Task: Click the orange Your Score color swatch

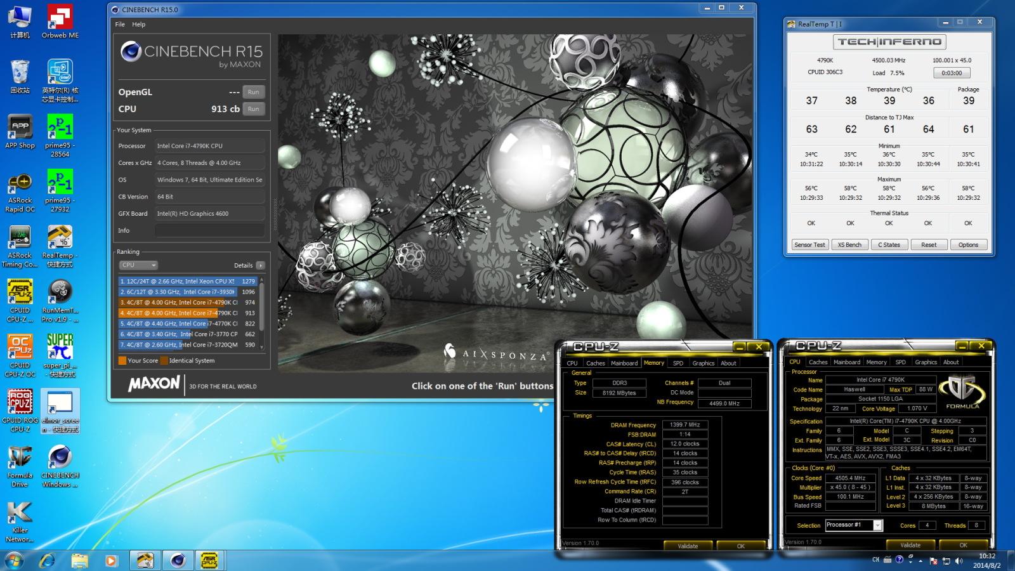Action: [122, 361]
